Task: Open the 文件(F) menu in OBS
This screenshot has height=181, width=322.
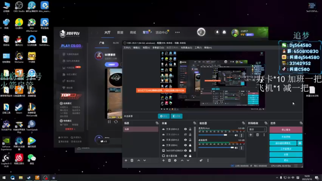Action: coord(127,47)
